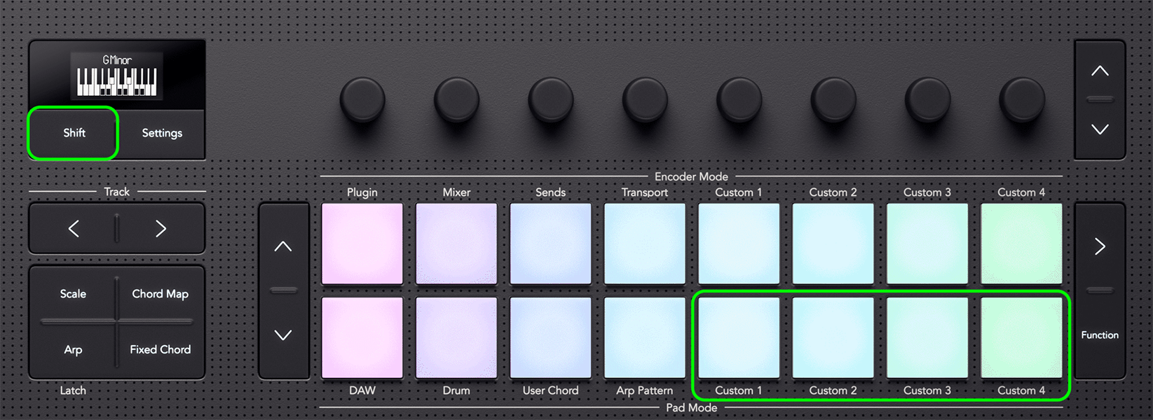
Task: Click the pad bank down arrow
Action: (x=283, y=335)
